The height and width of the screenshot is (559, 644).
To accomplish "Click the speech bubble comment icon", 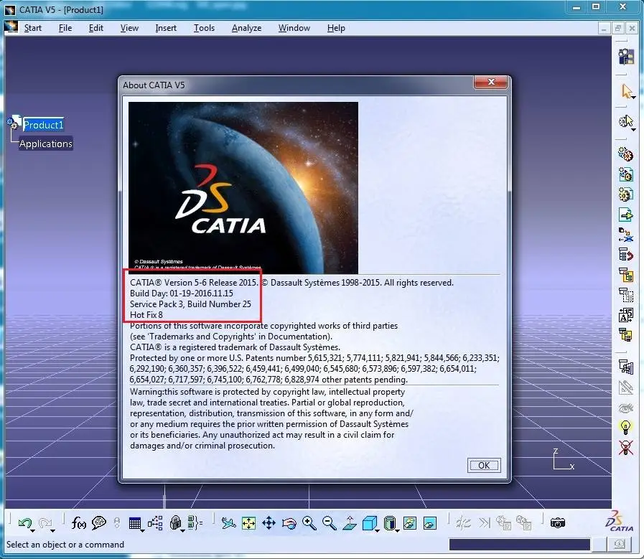I will [98, 522].
